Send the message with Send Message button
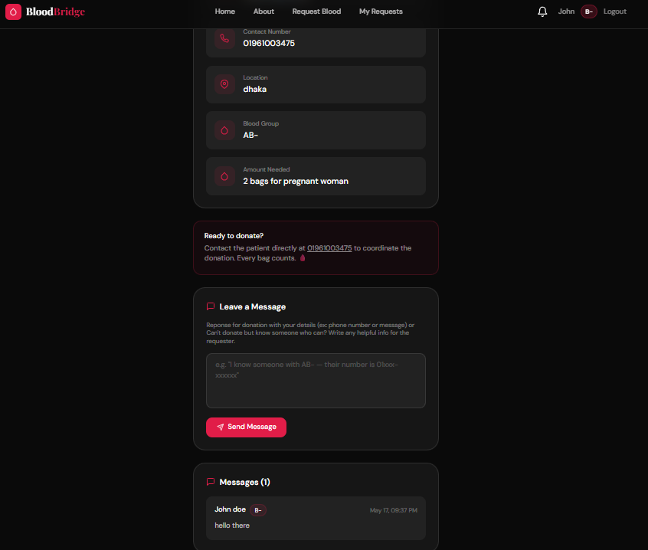The width and height of the screenshot is (648, 550). click(247, 427)
